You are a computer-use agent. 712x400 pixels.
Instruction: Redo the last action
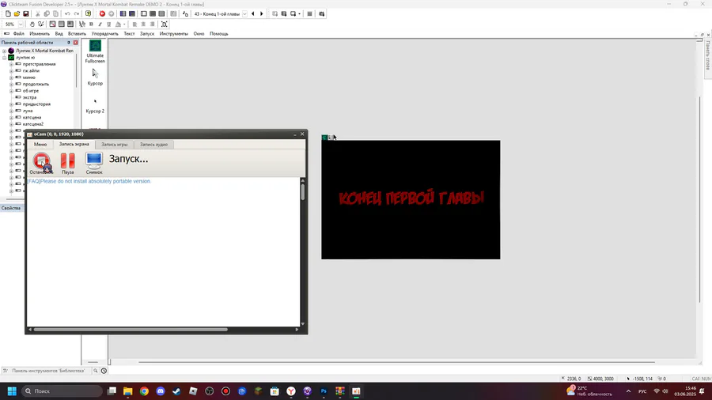point(76,14)
